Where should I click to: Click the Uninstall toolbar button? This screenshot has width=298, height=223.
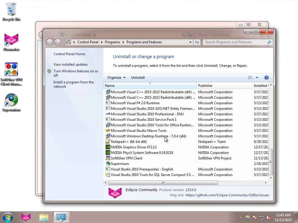pyautogui.click(x=138, y=77)
